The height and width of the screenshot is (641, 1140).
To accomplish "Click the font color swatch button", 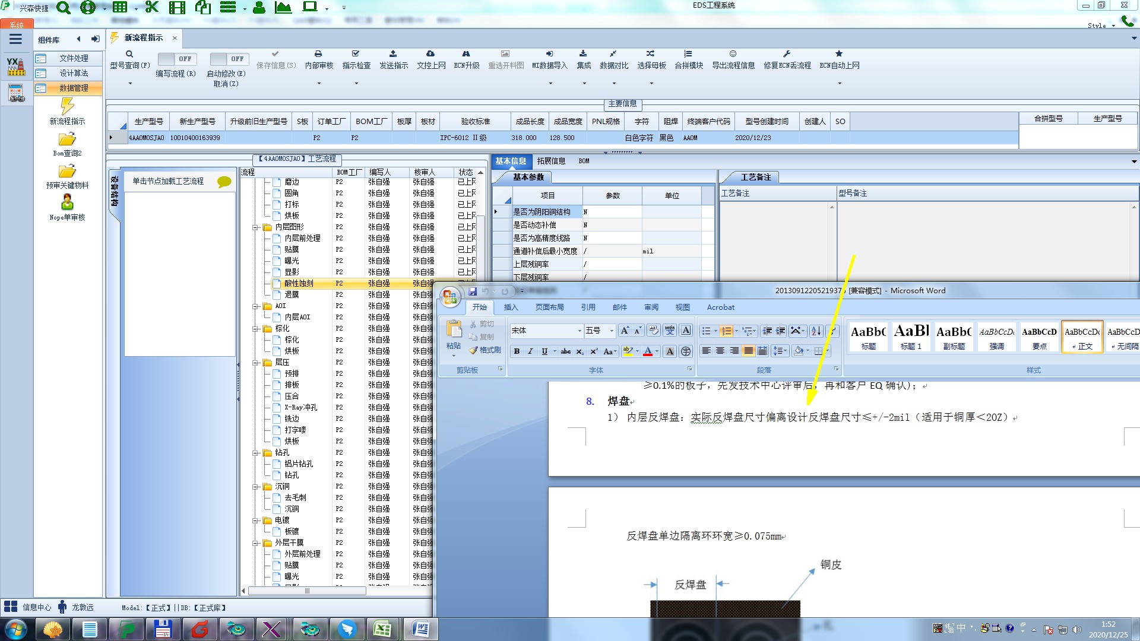I will click(x=648, y=351).
